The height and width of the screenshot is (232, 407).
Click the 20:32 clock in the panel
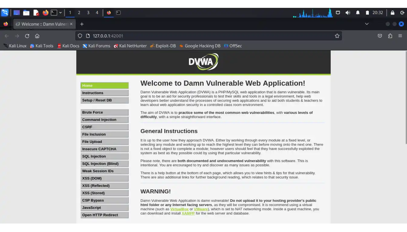click(x=378, y=13)
